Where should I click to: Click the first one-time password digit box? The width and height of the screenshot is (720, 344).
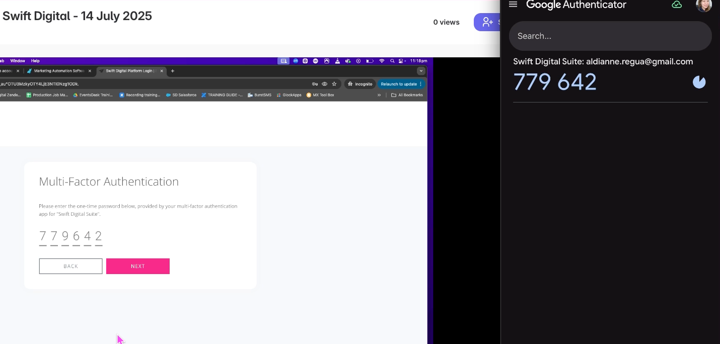[x=43, y=237]
